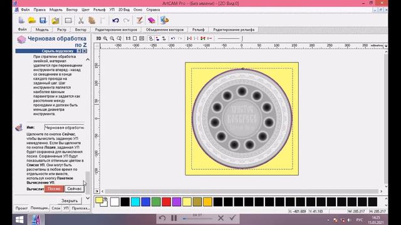The image size is (401, 225).
Task: Click the Сейчас button
Action: (74, 189)
